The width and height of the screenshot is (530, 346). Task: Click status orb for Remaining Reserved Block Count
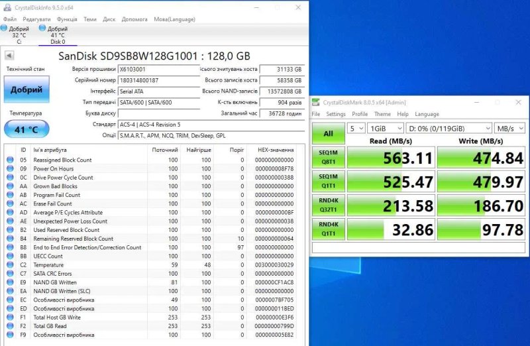click(x=10, y=239)
